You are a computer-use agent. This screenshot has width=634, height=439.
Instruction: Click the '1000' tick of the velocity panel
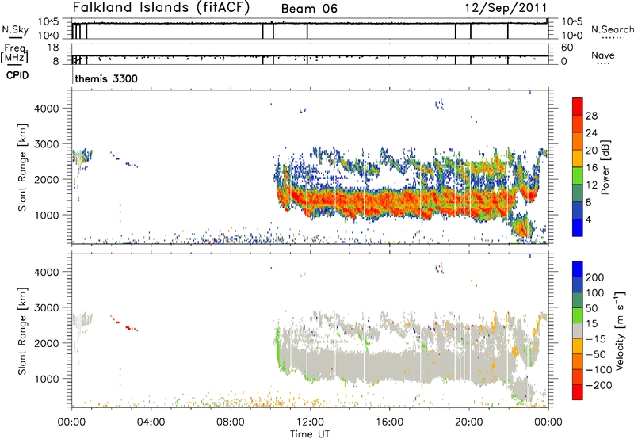pyautogui.click(x=46, y=379)
